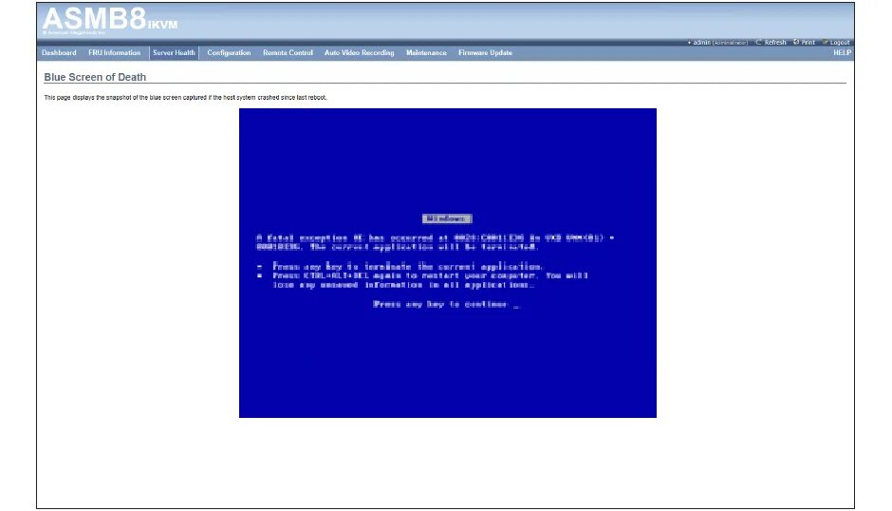
Task: Open the Dashboard menu
Action: (x=59, y=52)
